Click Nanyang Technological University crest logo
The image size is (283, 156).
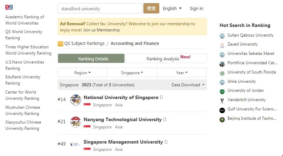[75, 122]
